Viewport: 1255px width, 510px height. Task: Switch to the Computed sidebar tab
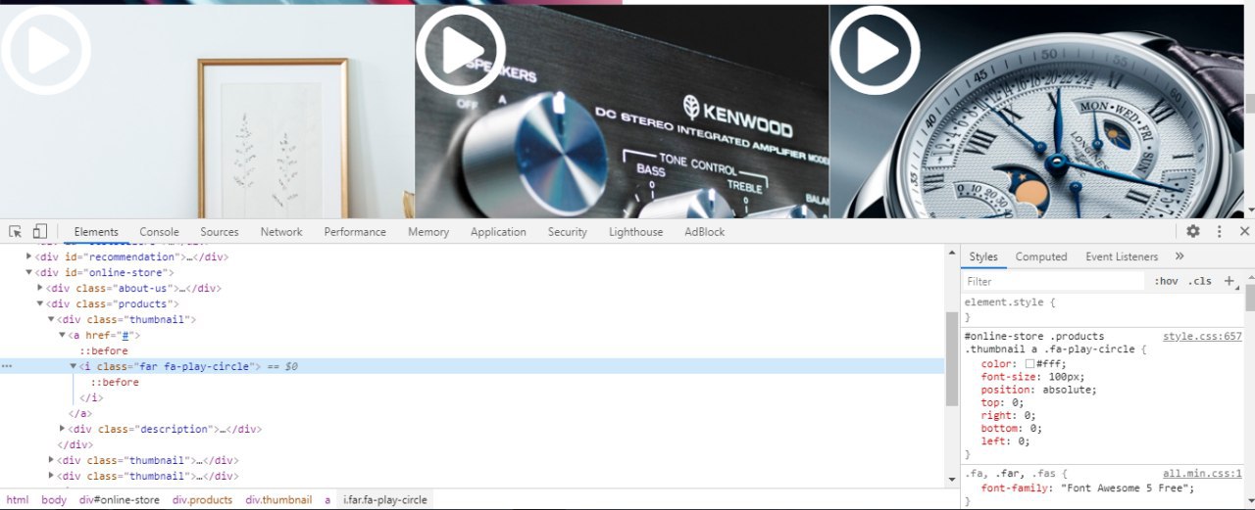[x=1041, y=256]
